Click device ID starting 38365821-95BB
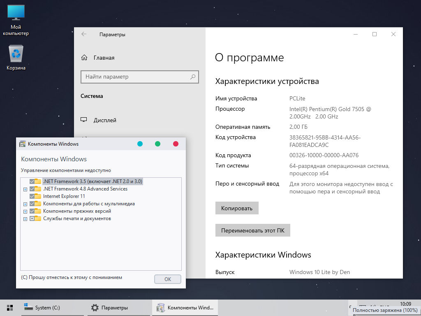Image resolution: width=421 pixels, height=316 pixels. (x=325, y=141)
